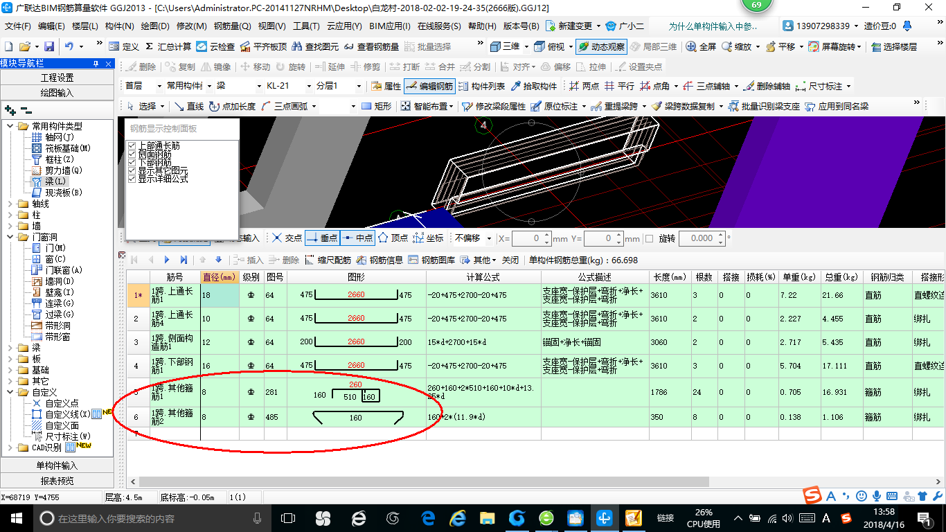Screen dimensions: 946x532
Task: Select 拾取构件 pick component tool
Action: click(534, 86)
